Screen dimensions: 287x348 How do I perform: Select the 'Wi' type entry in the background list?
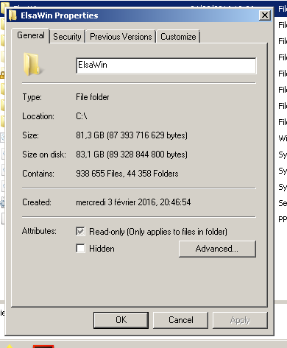click(283, 138)
